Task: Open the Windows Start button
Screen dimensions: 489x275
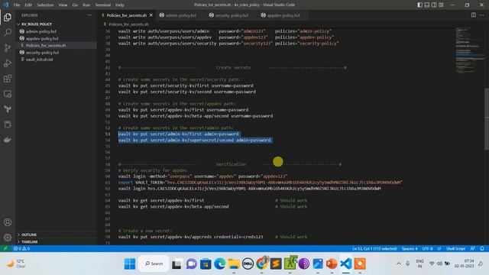Action: [x=130, y=264]
